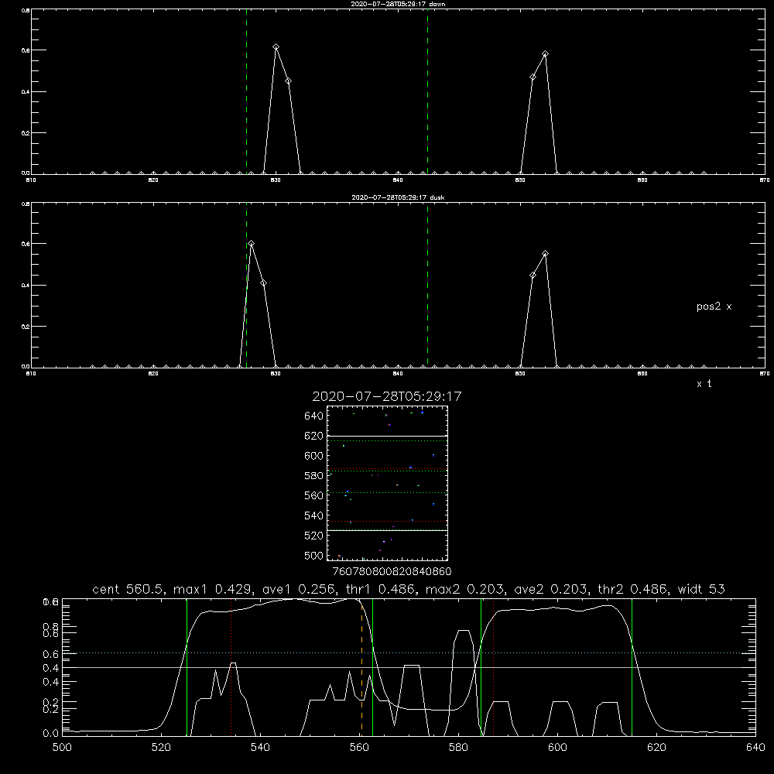Click the 830 x-axis label of dawn plot
The image size is (774, 774).
[x=276, y=180]
